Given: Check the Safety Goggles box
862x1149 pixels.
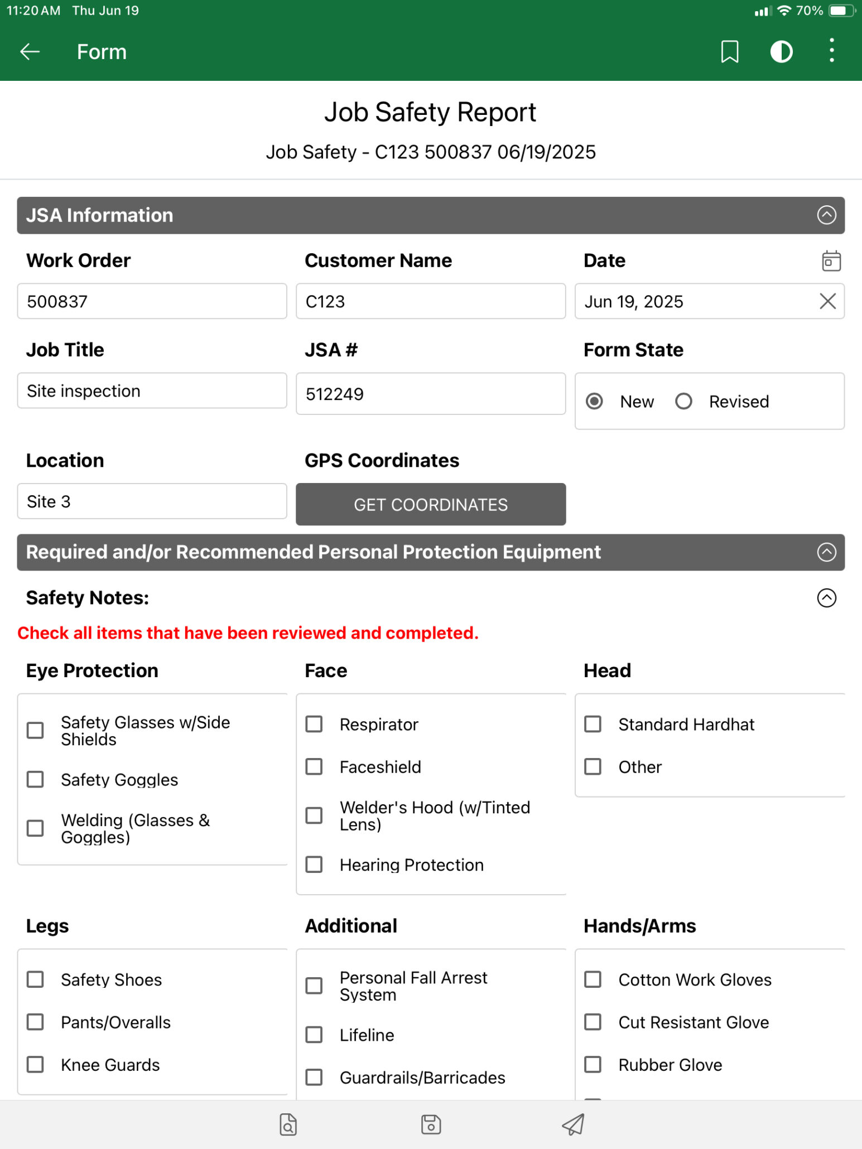Looking at the screenshot, I should coord(36,779).
